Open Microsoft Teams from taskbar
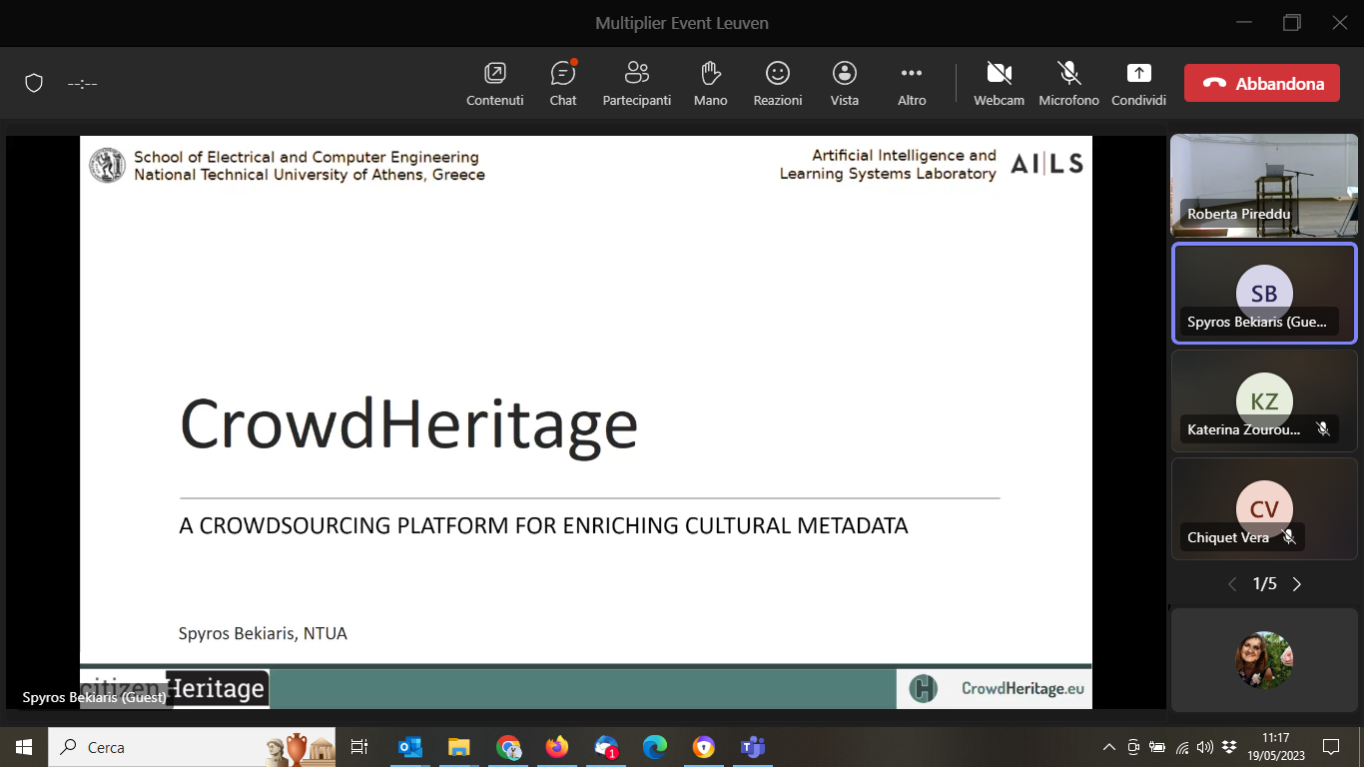1364x767 pixels. [x=752, y=747]
